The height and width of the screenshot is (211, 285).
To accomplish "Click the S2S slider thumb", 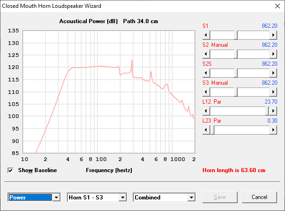I will coord(236,73).
